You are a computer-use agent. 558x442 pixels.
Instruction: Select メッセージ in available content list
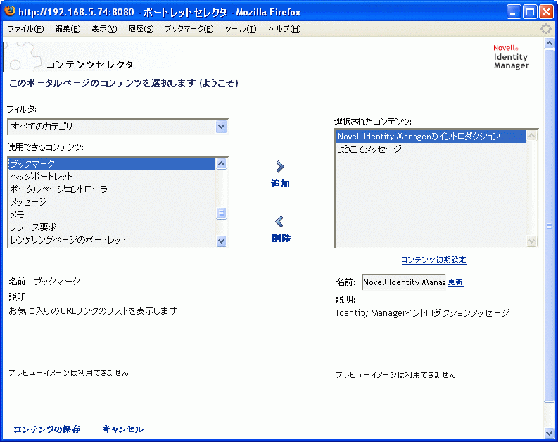[x=112, y=202]
